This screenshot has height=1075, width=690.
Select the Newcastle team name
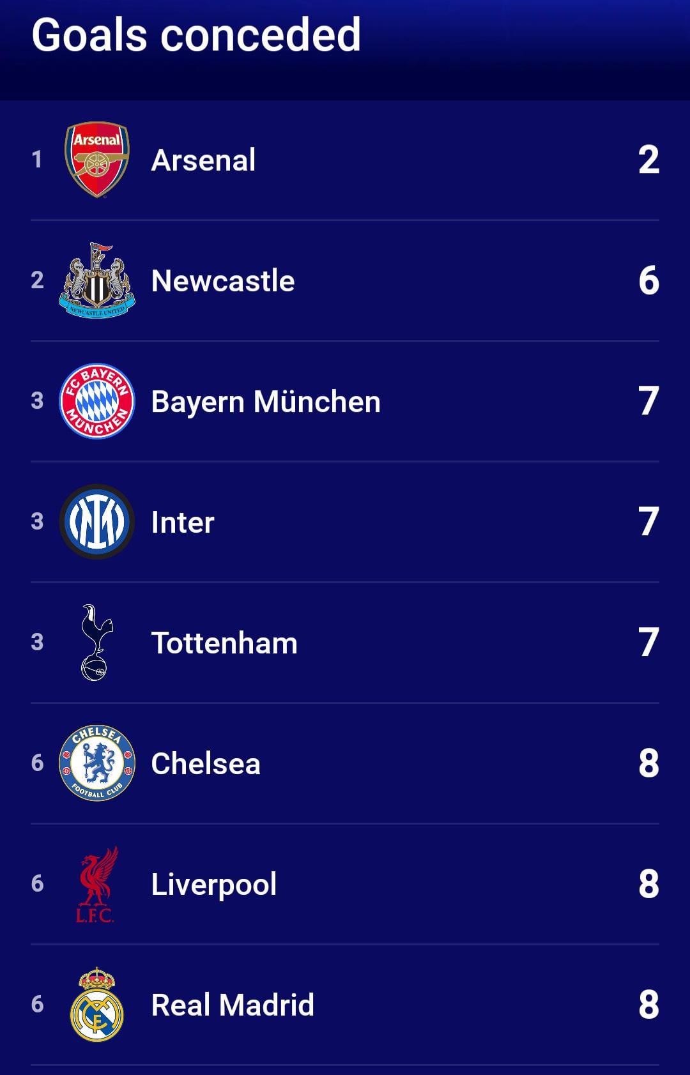pyautogui.click(x=223, y=281)
